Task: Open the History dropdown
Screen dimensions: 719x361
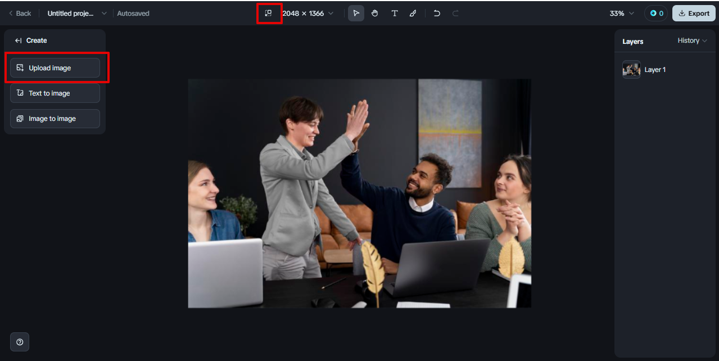Action: 693,40
